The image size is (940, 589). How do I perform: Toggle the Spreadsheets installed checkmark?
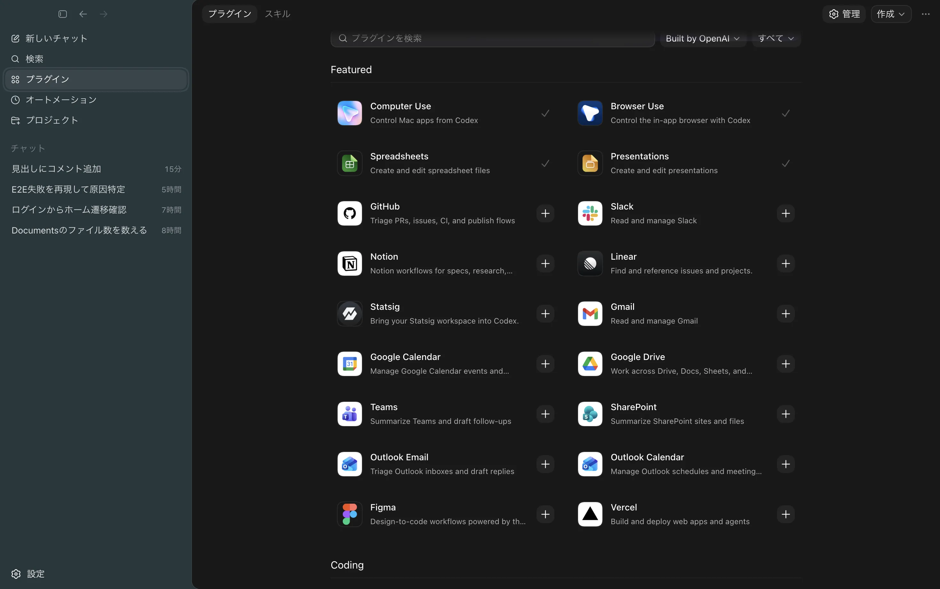(545, 163)
